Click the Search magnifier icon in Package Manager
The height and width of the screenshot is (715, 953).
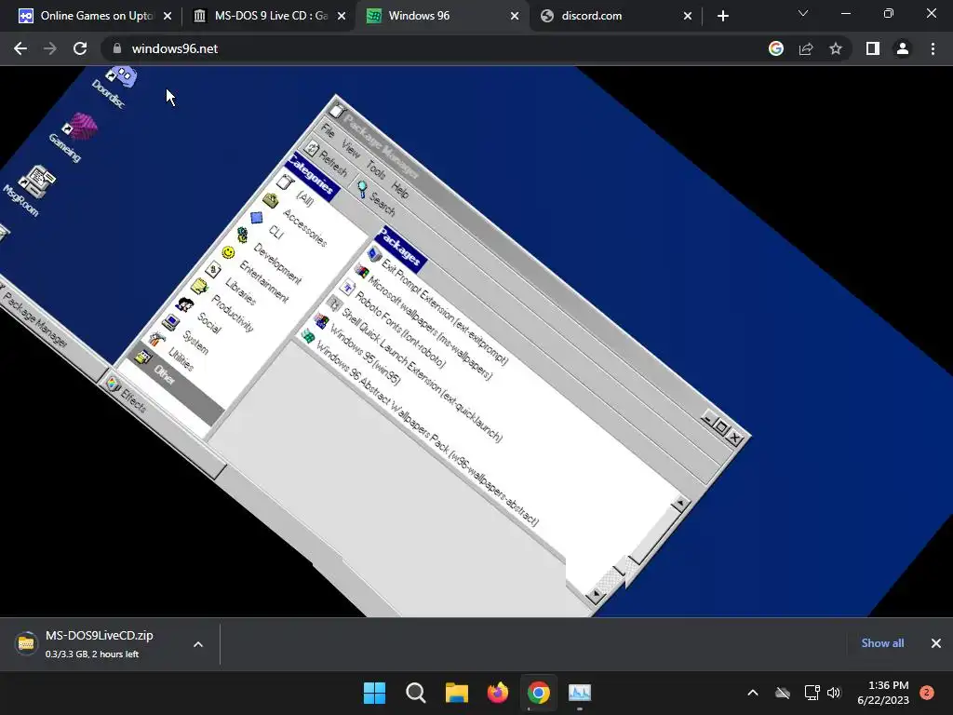coord(362,189)
